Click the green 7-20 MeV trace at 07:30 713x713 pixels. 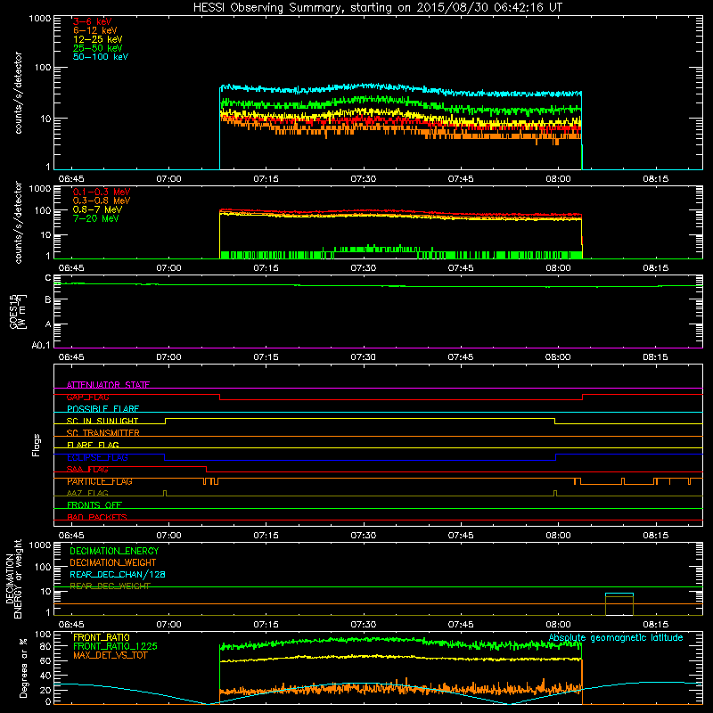pos(364,249)
